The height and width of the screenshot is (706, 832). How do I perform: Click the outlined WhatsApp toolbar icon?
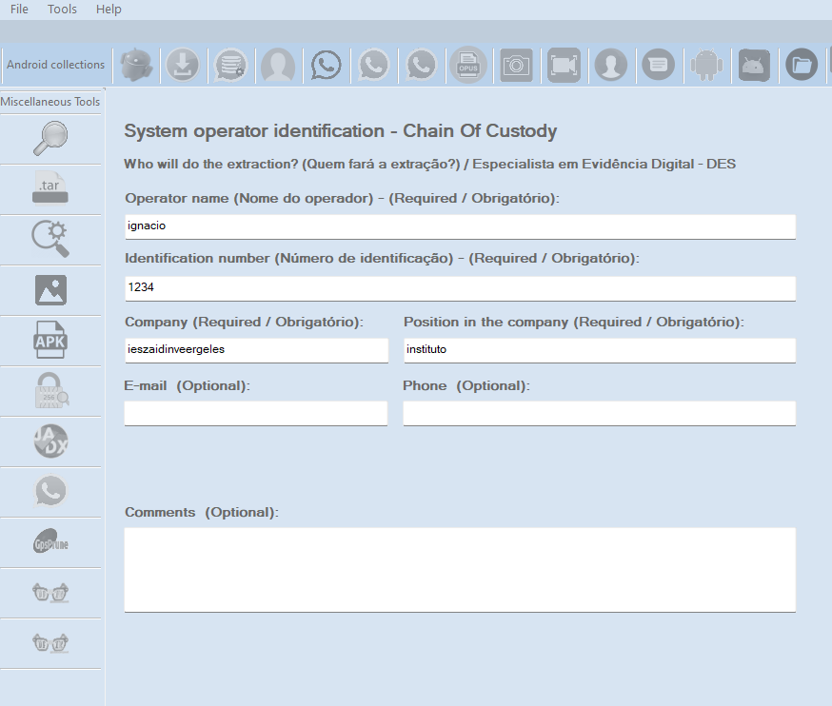pos(326,66)
